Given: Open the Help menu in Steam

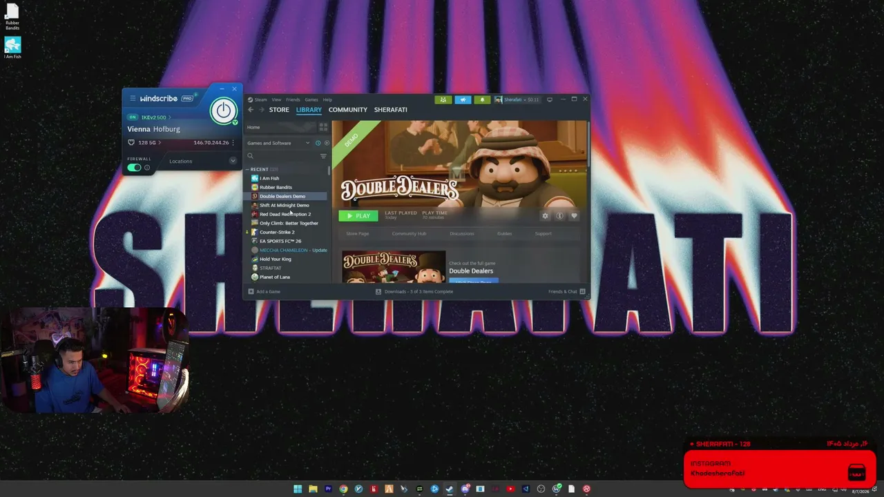Looking at the screenshot, I should tap(327, 99).
